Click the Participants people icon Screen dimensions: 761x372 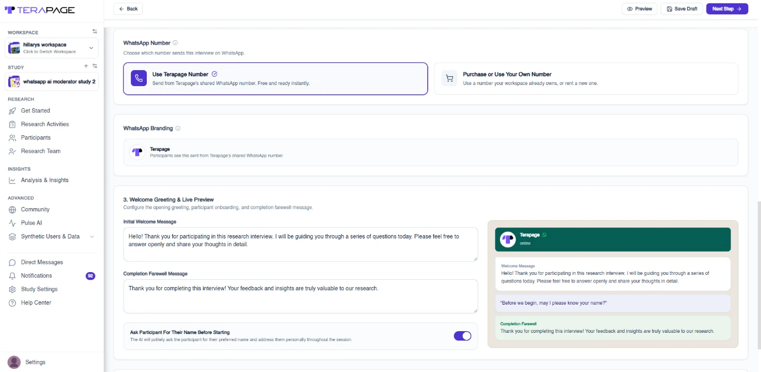point(13,138)
